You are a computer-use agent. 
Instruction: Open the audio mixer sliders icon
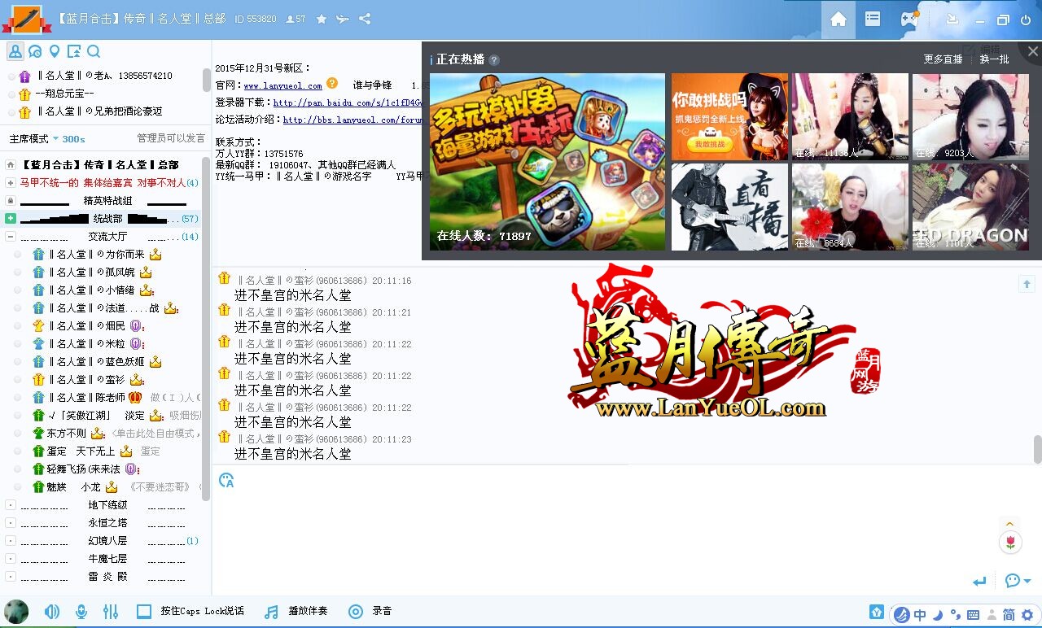tap(111, 612)
